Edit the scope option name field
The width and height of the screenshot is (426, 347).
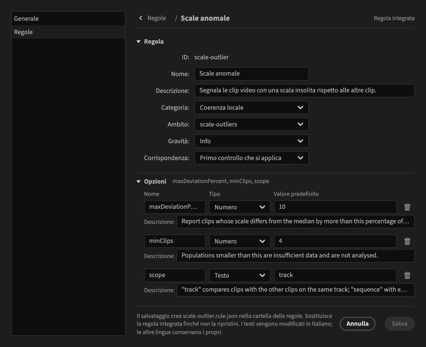click(175, 275)
